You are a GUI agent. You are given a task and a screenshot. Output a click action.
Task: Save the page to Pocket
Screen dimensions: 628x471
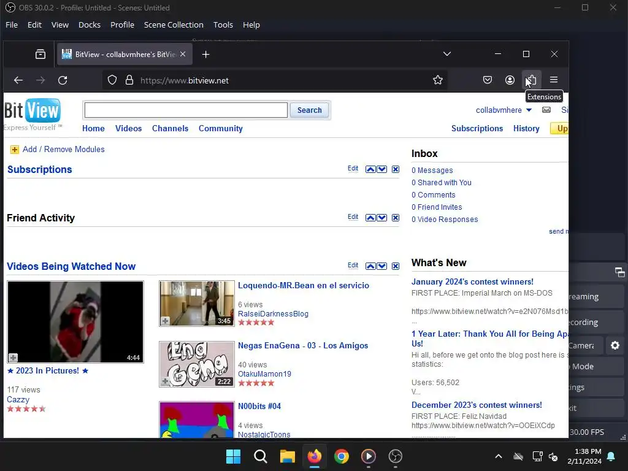point(488,80)
